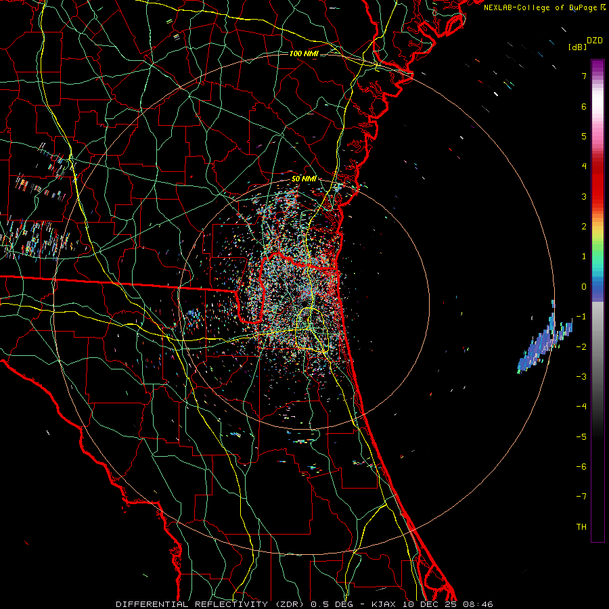Click the 10 DEC 25 date text
Image resolution: width=609 pixels, height=609 pixels.
[x=430, y=604]
